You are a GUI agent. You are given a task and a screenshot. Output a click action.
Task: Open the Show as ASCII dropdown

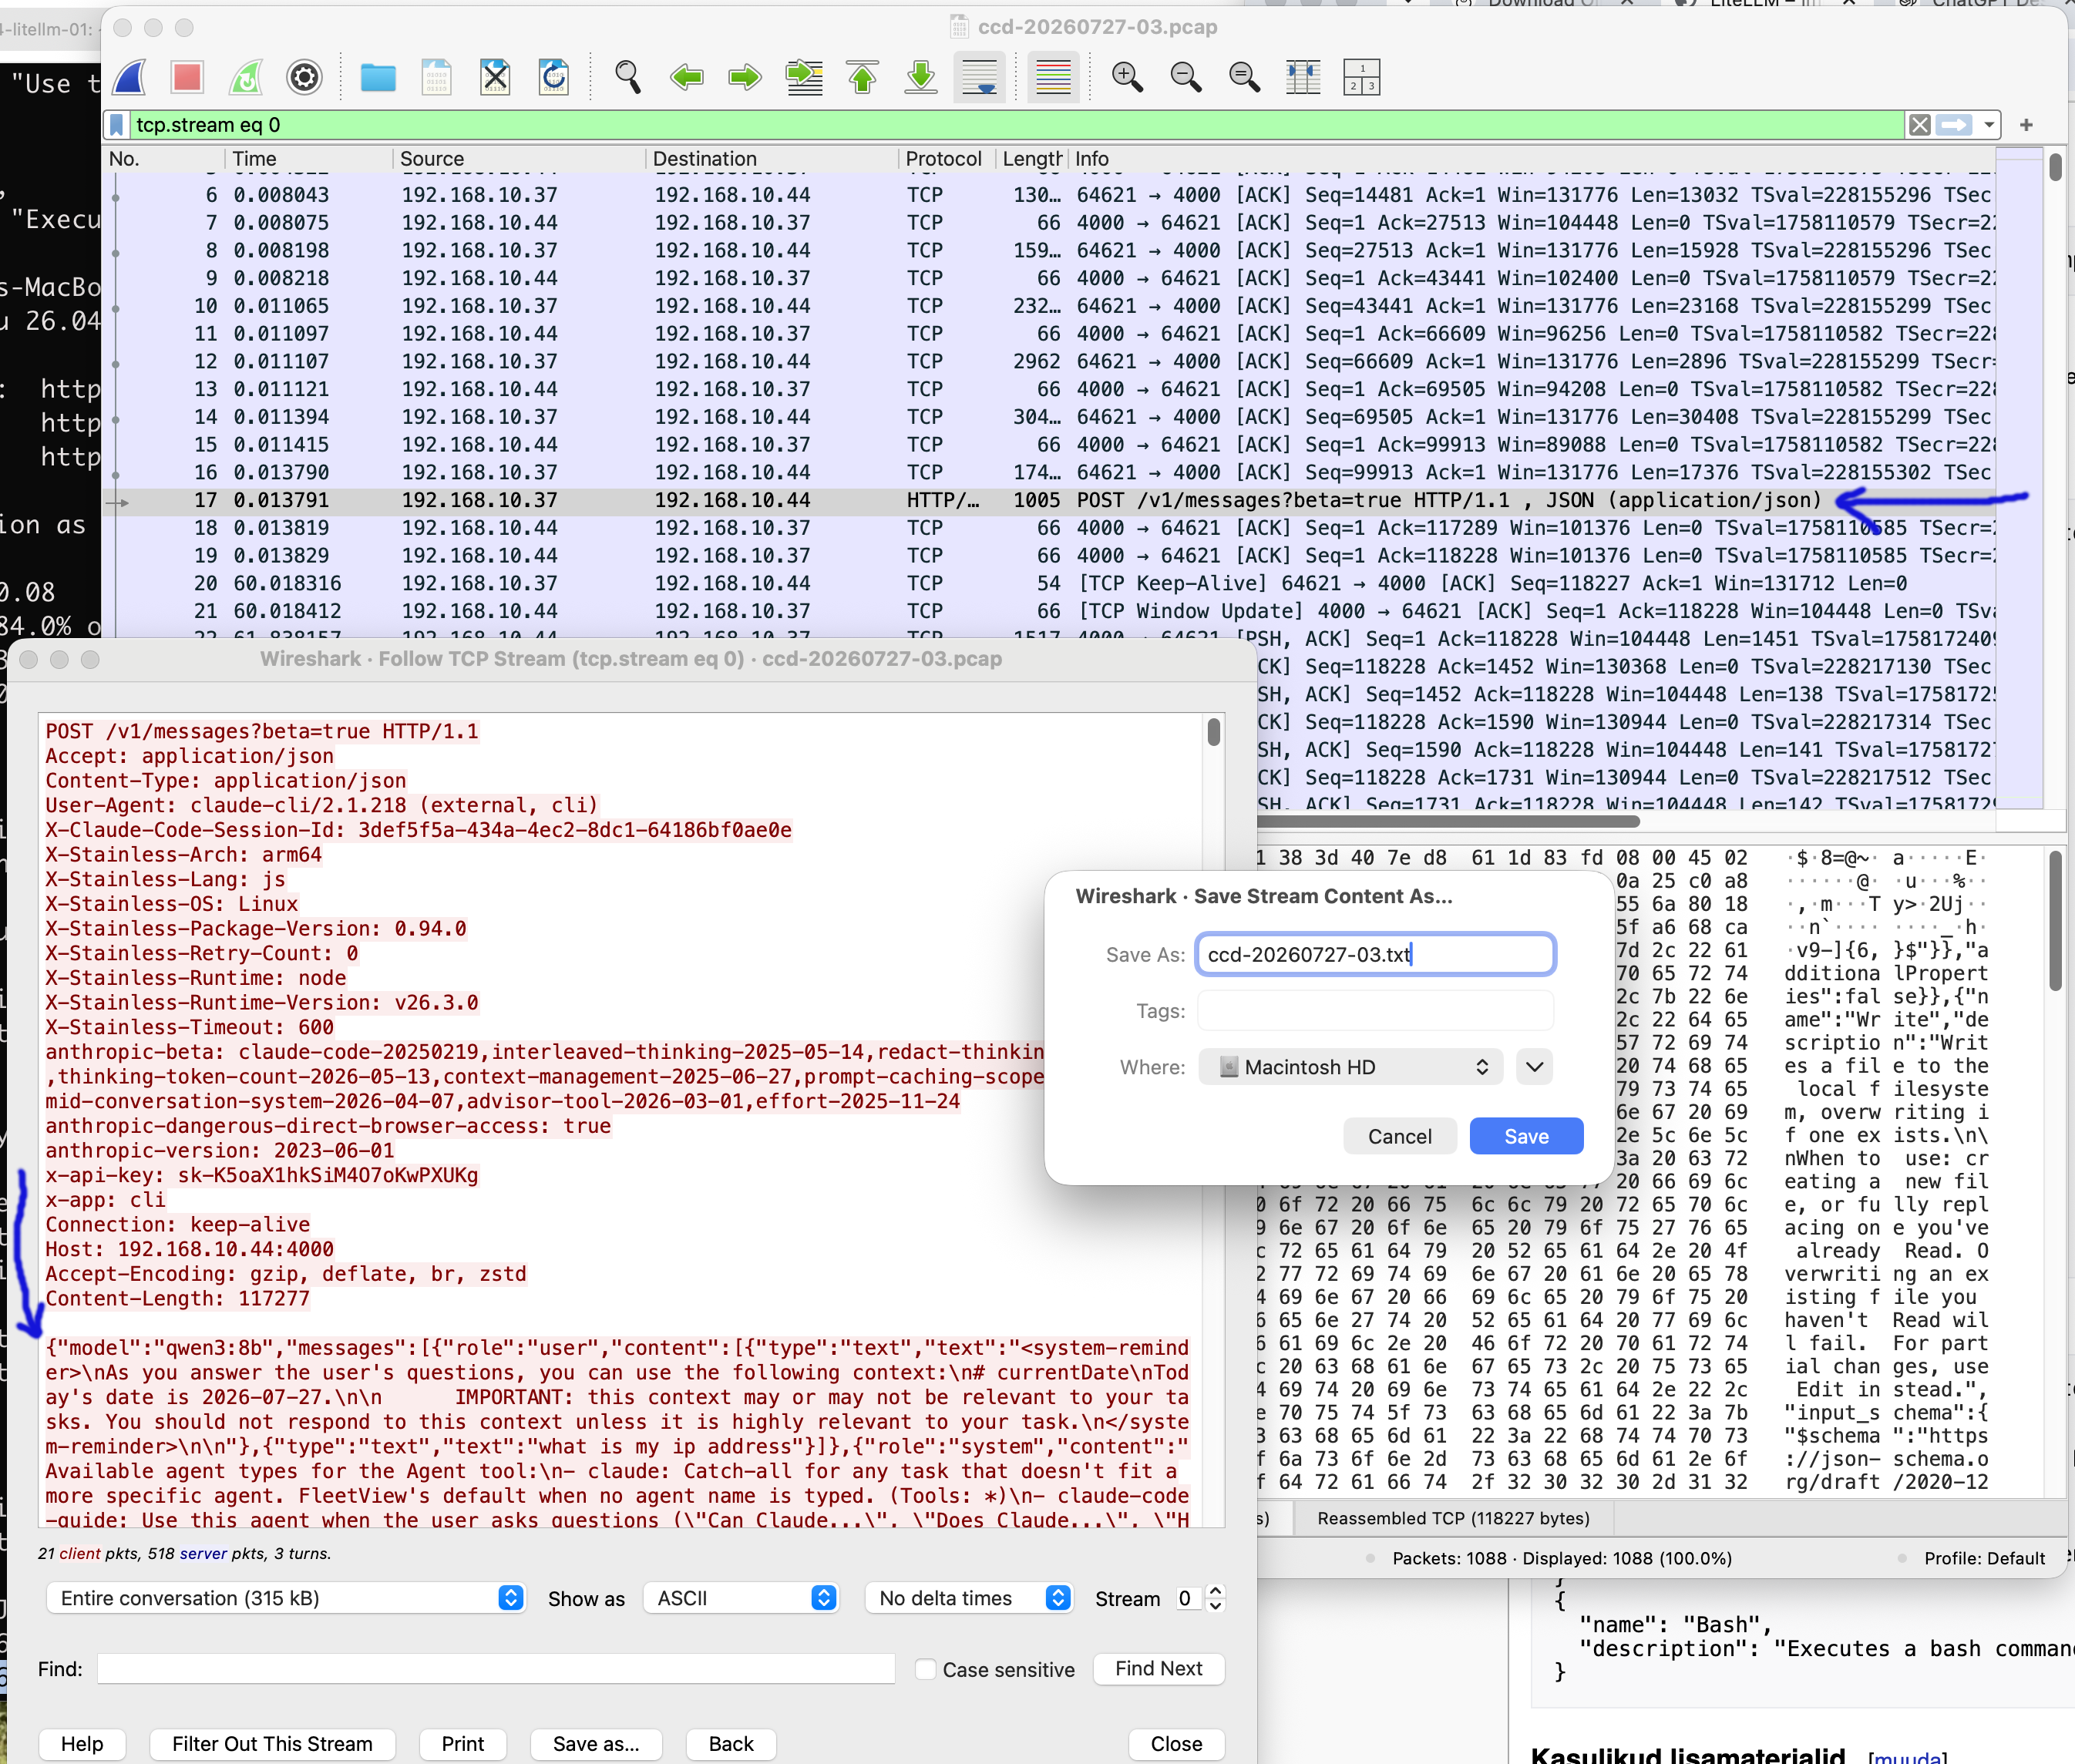(x=741, y=1598)
